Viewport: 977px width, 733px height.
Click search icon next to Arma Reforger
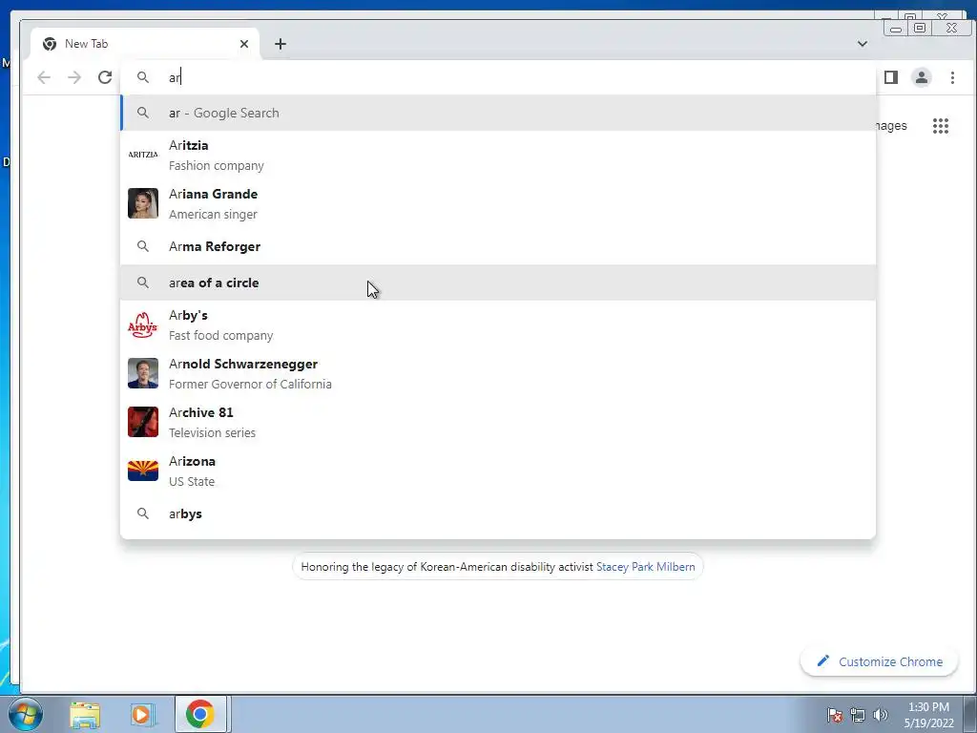143,246
